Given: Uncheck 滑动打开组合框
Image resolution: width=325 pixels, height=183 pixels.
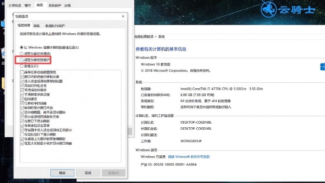Looking at the screenshot, I should click(x=22, y=85).
